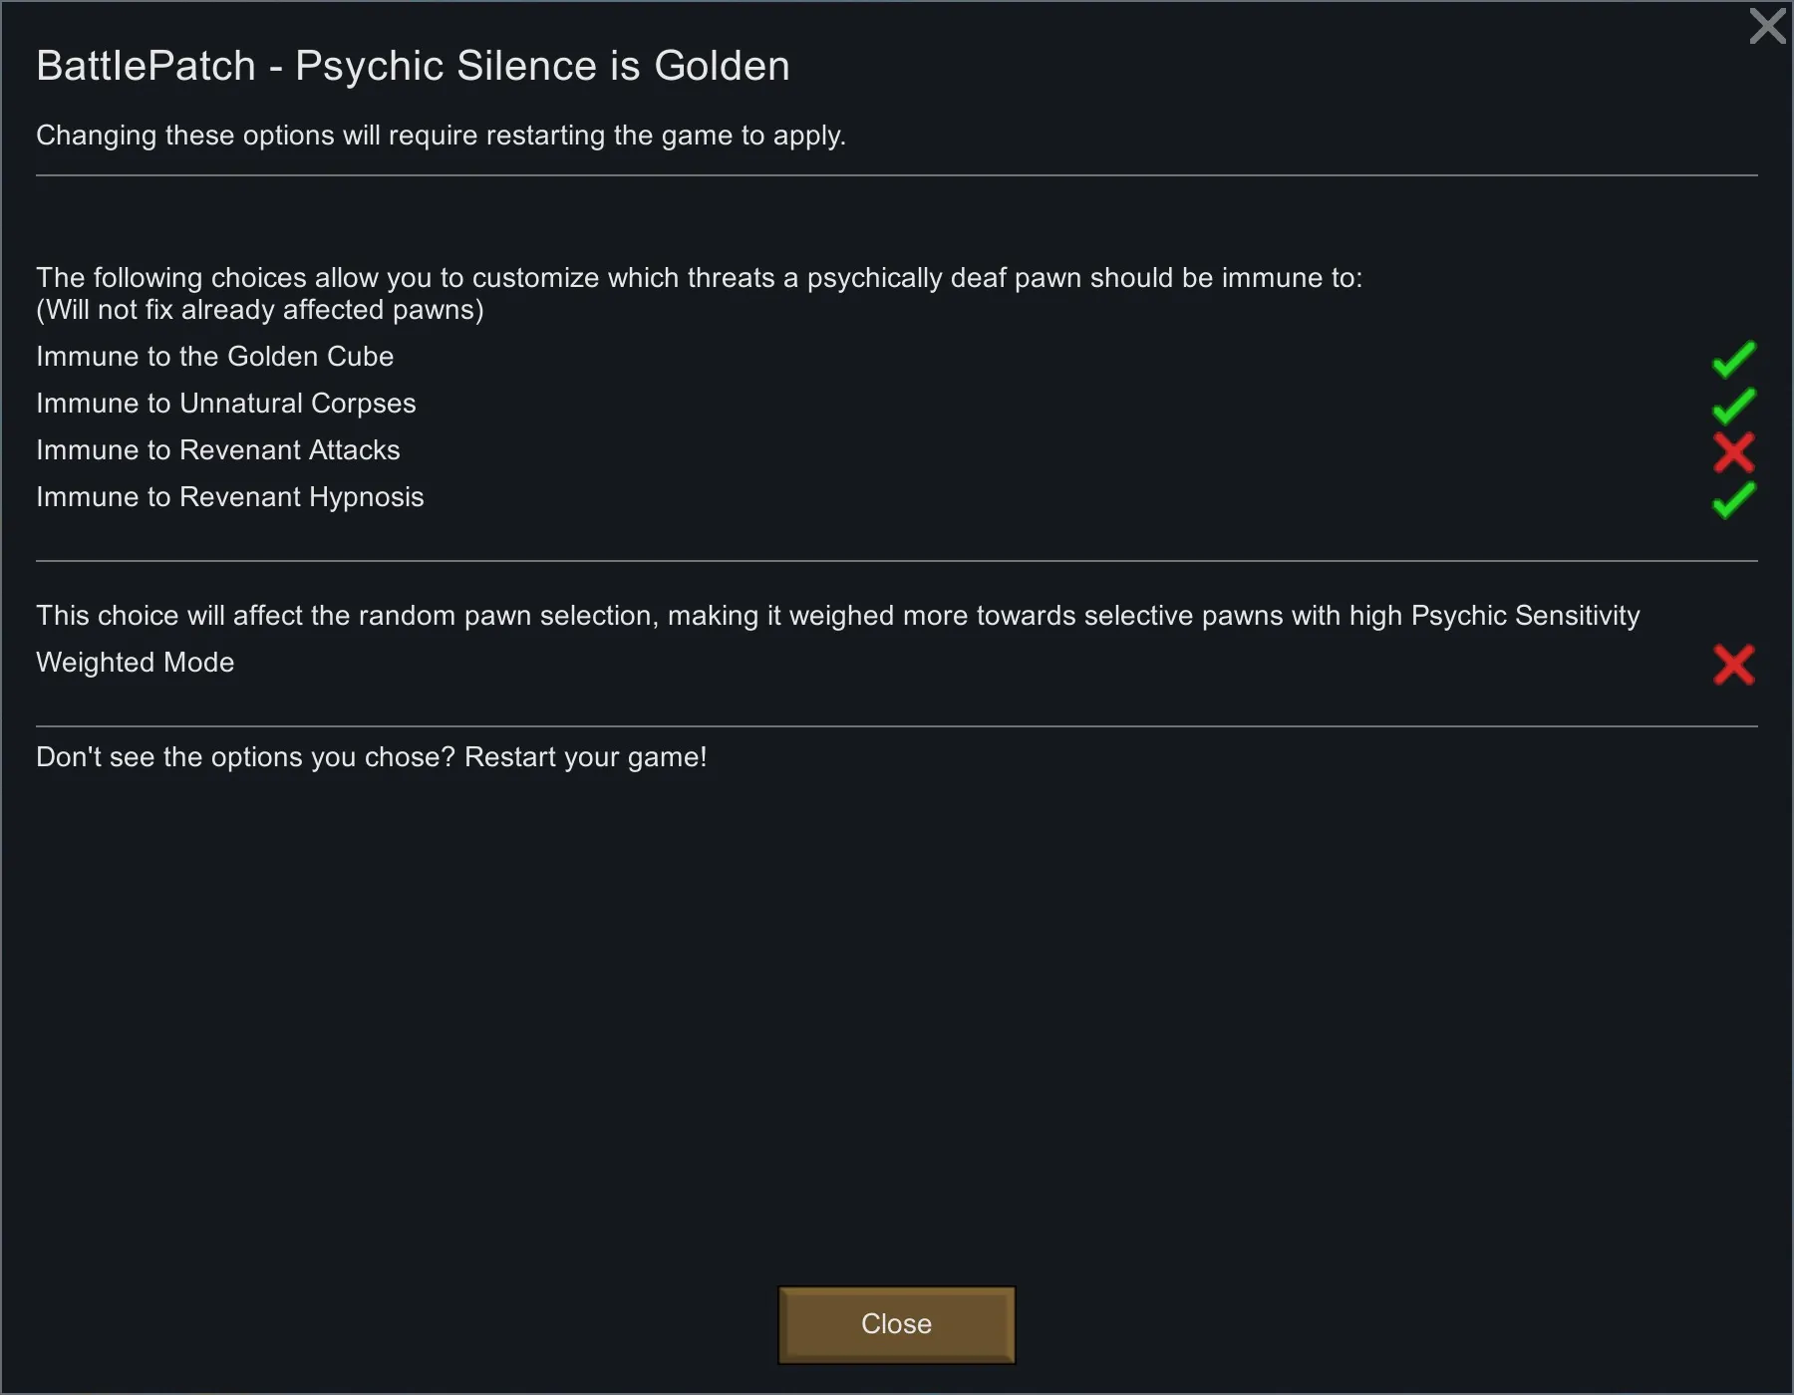Uncheck the Unnatural Corpses immunity checkmark

click(1733, 406)
